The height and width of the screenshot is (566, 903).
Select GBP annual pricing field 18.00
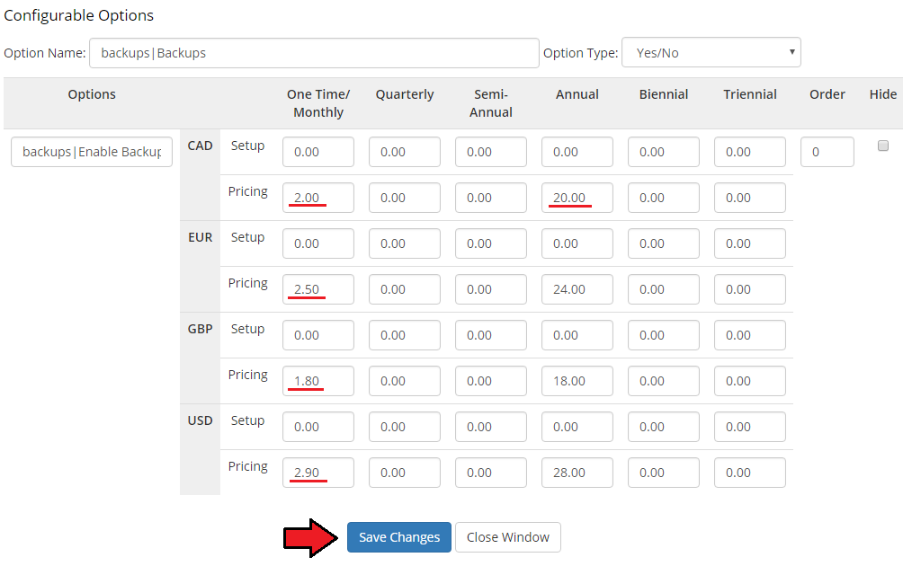click(577, 381)
